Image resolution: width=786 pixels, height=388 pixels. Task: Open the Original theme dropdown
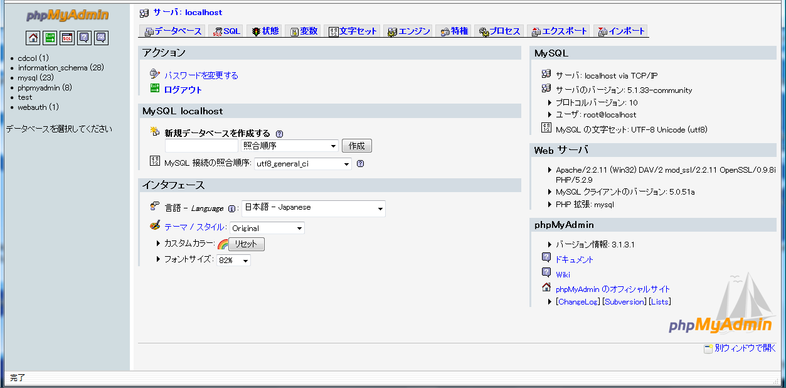267,228
